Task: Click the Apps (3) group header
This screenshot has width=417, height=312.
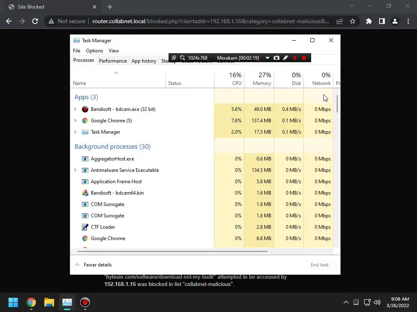Action: click(x=86, y=97)
